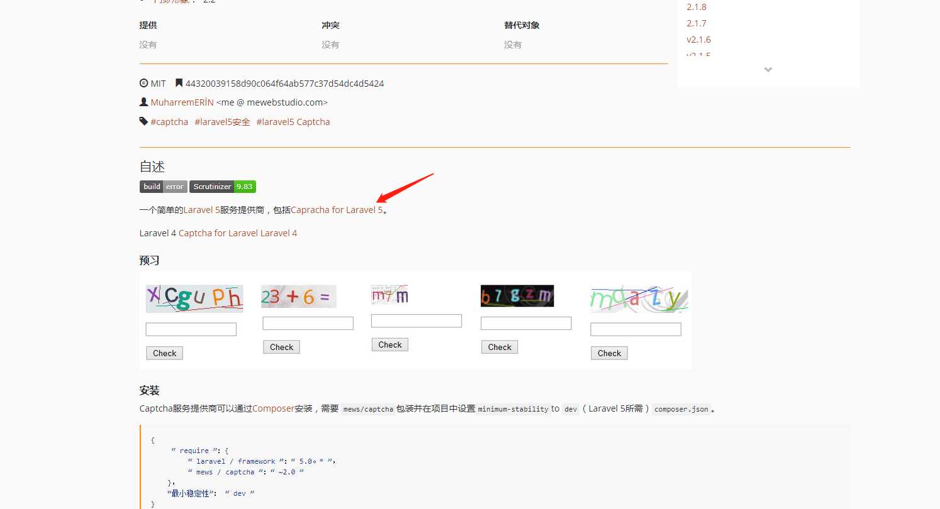
Task: Click Check button under XCguPh captcha
Action: (165, 353)
